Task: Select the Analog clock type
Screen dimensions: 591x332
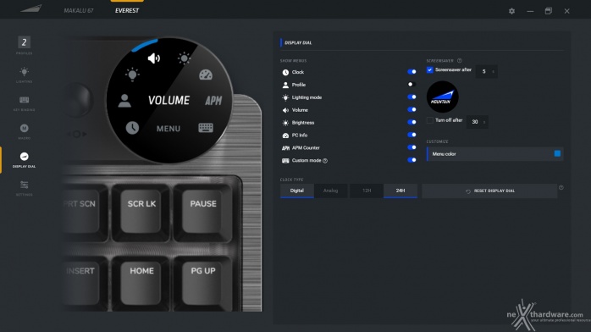Action: (x=330, y=191)
